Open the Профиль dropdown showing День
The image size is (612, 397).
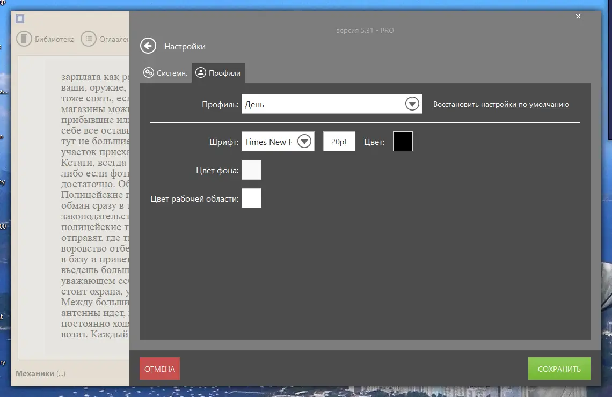tap(332, 104)
